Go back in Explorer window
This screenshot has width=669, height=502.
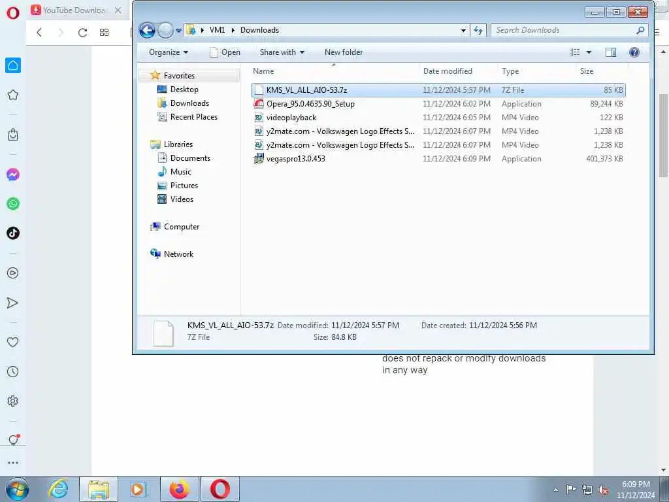pyautogui.click(x=147, y=30)
